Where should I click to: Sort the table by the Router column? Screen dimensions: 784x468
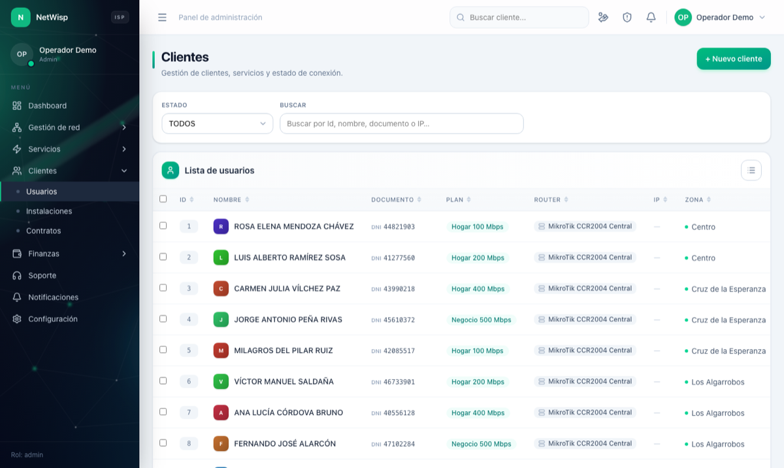tap(551, 200)
